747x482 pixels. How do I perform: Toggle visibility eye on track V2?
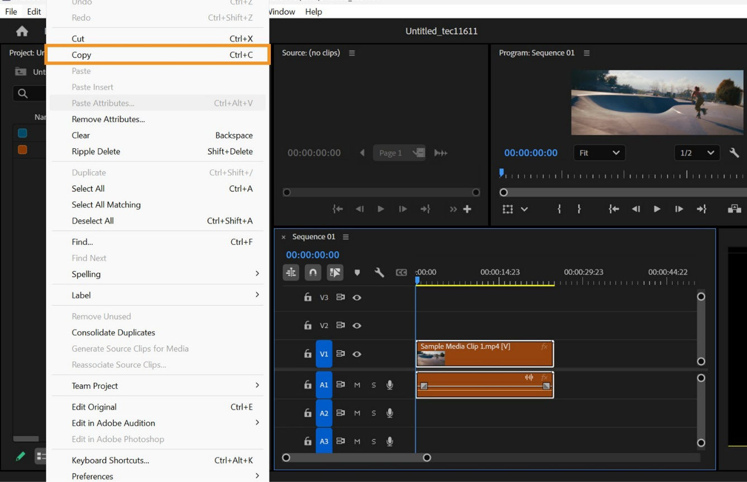[x=357, y=325]
